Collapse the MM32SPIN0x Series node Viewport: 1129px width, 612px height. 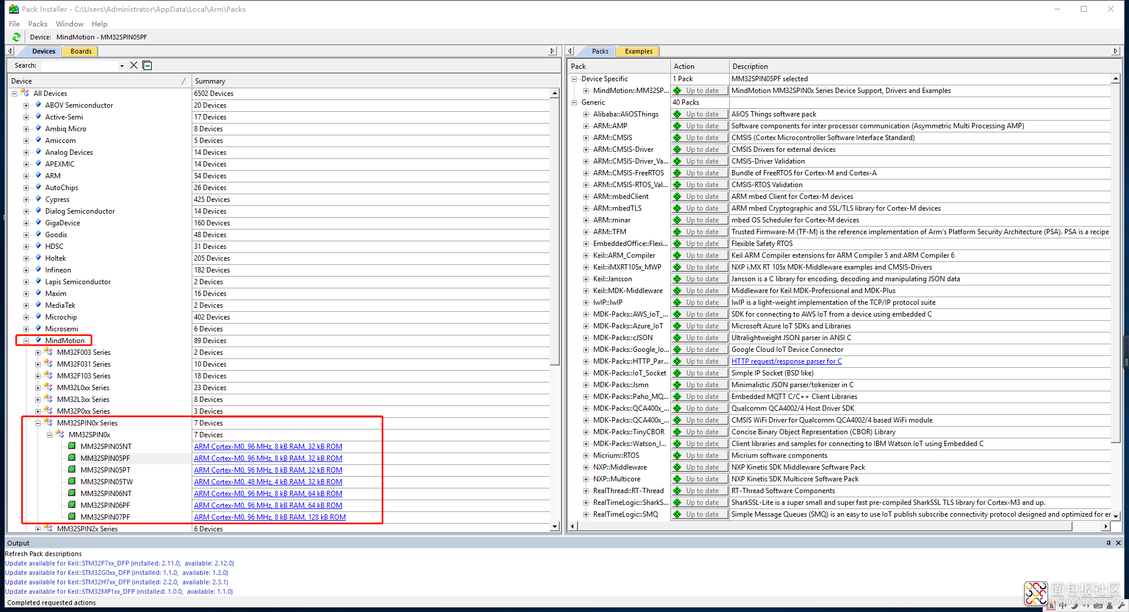38,423
